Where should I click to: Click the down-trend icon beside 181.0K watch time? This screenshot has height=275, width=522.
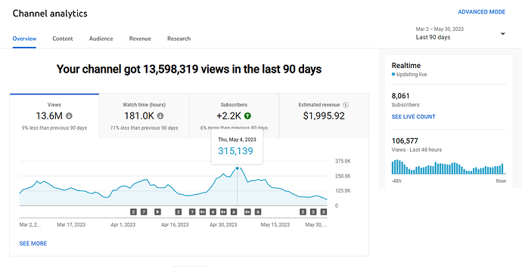click(160, 116)
